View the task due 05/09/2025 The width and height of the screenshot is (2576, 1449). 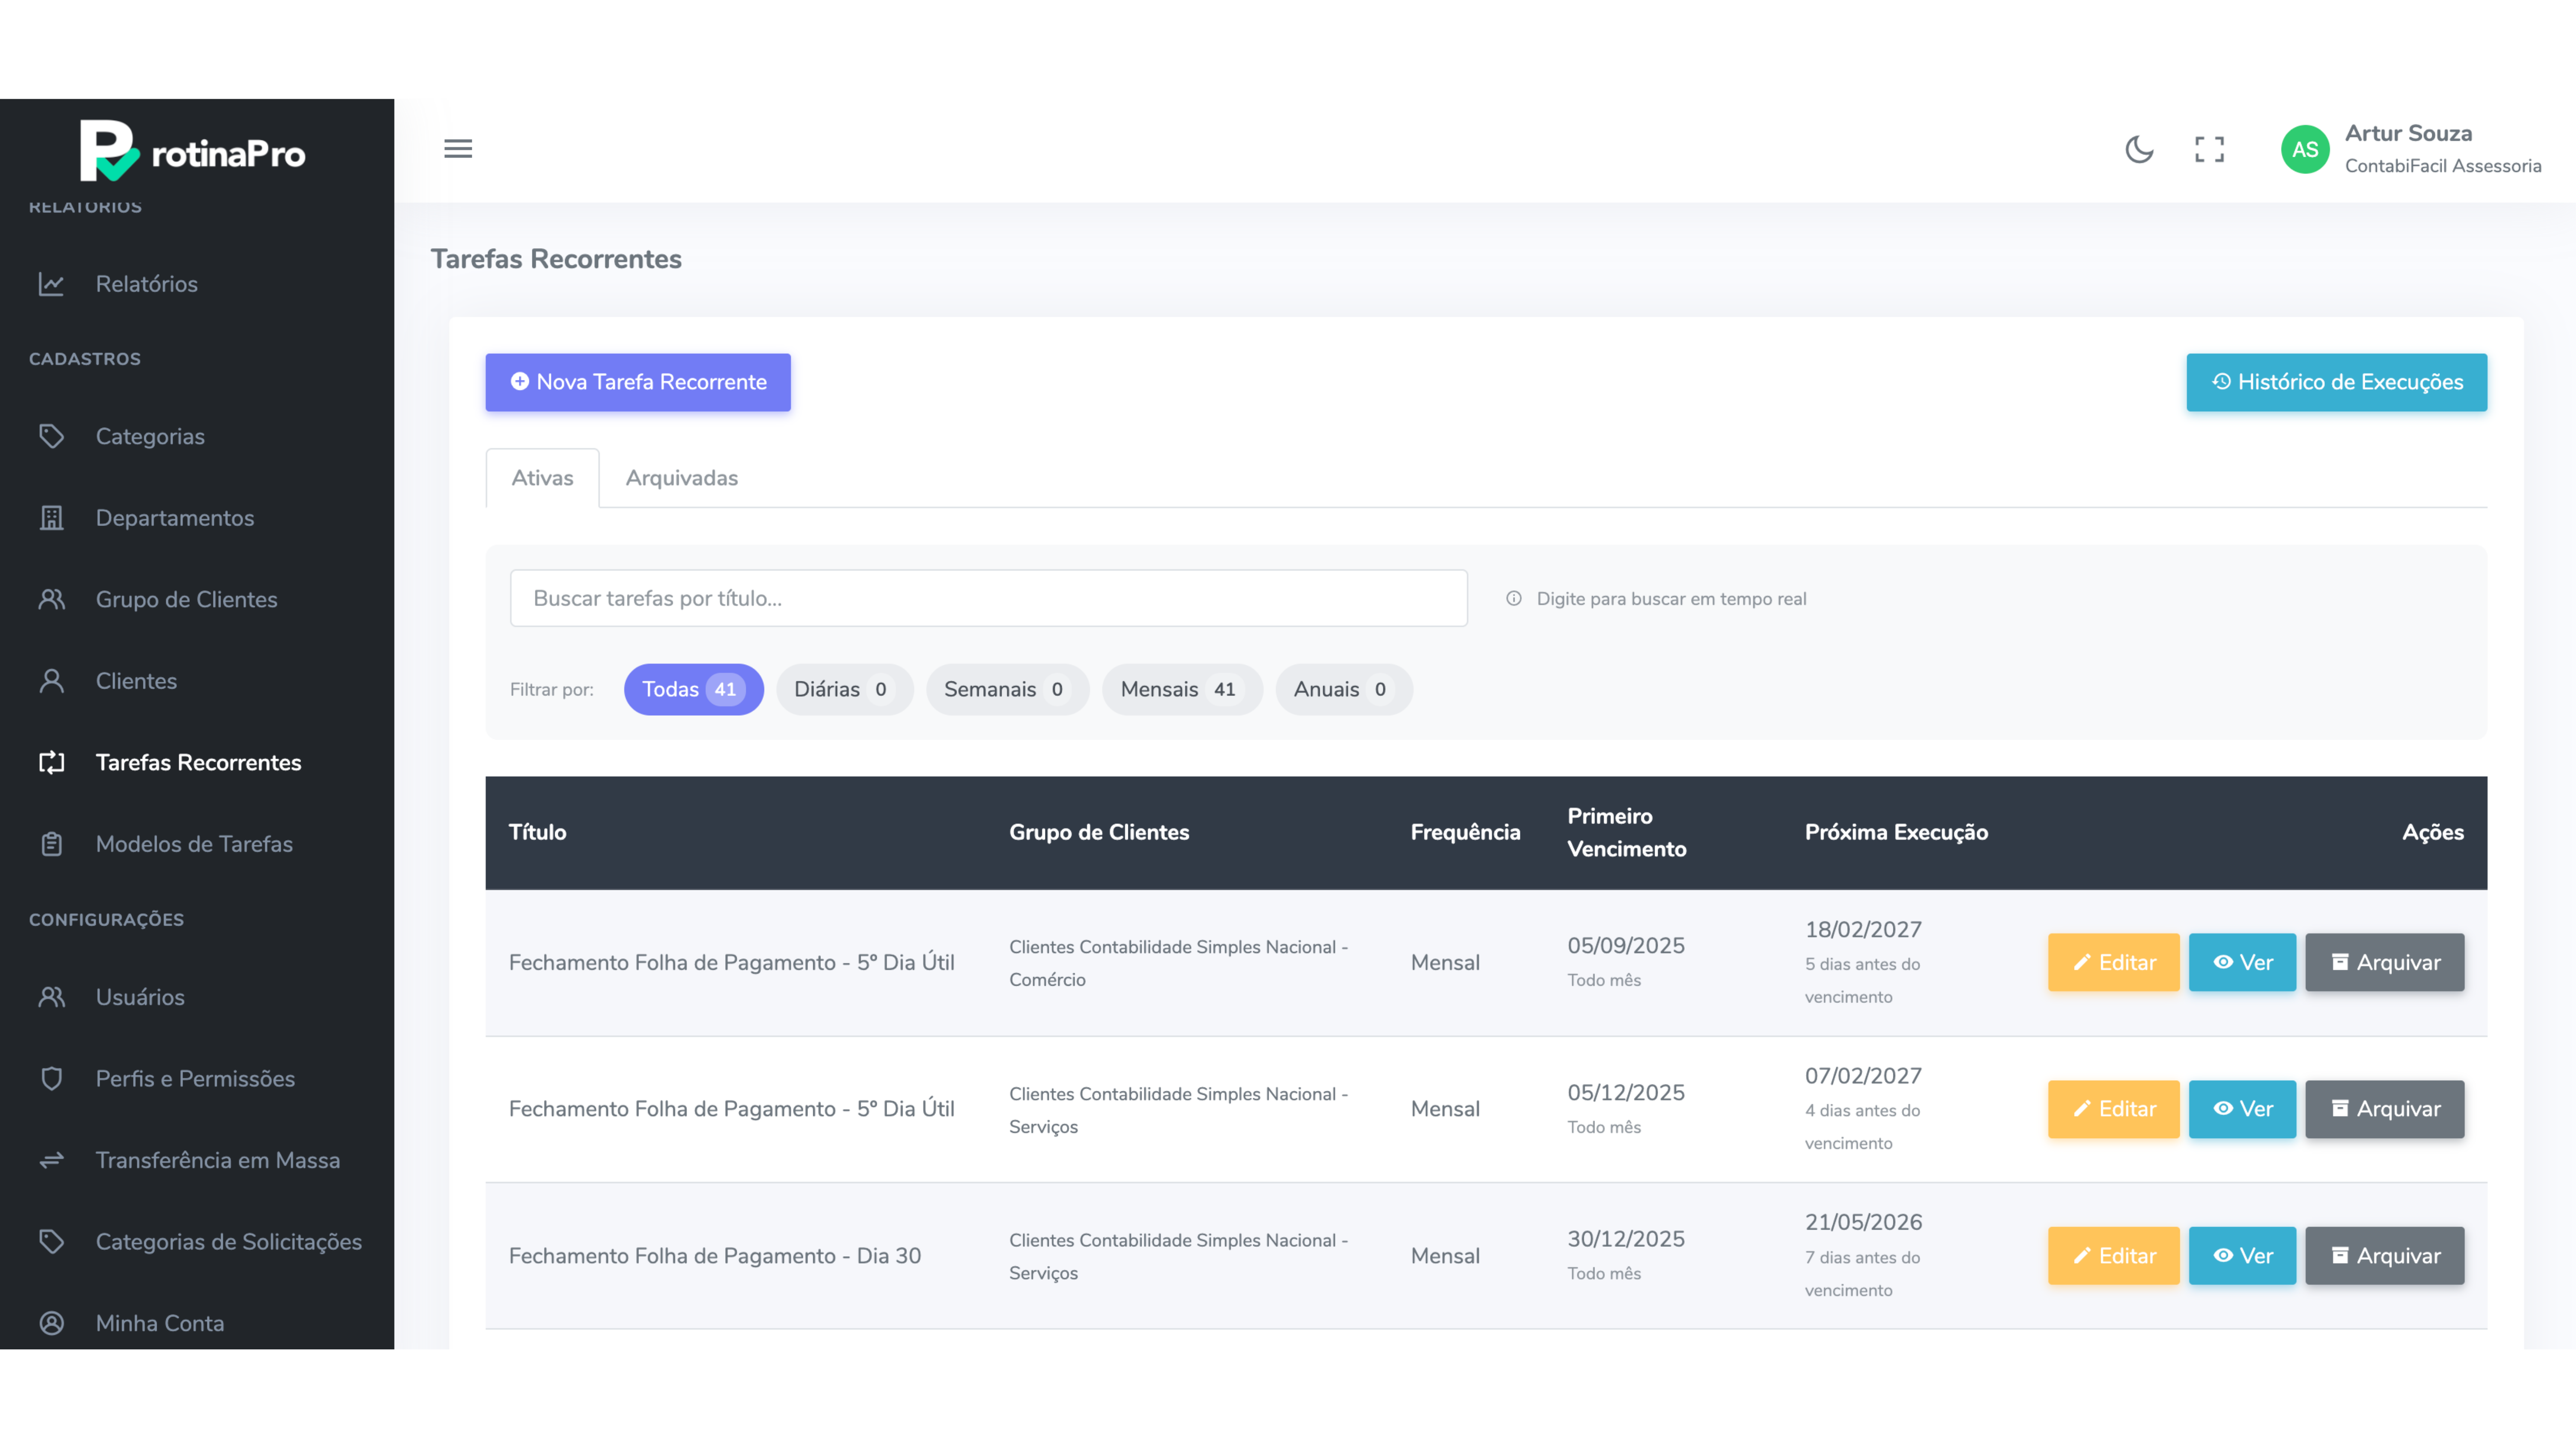click(x=2242, y=962)
